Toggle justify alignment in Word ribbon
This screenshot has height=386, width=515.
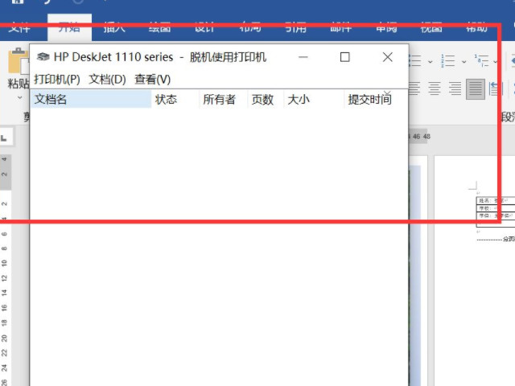[x=476, y=89]
